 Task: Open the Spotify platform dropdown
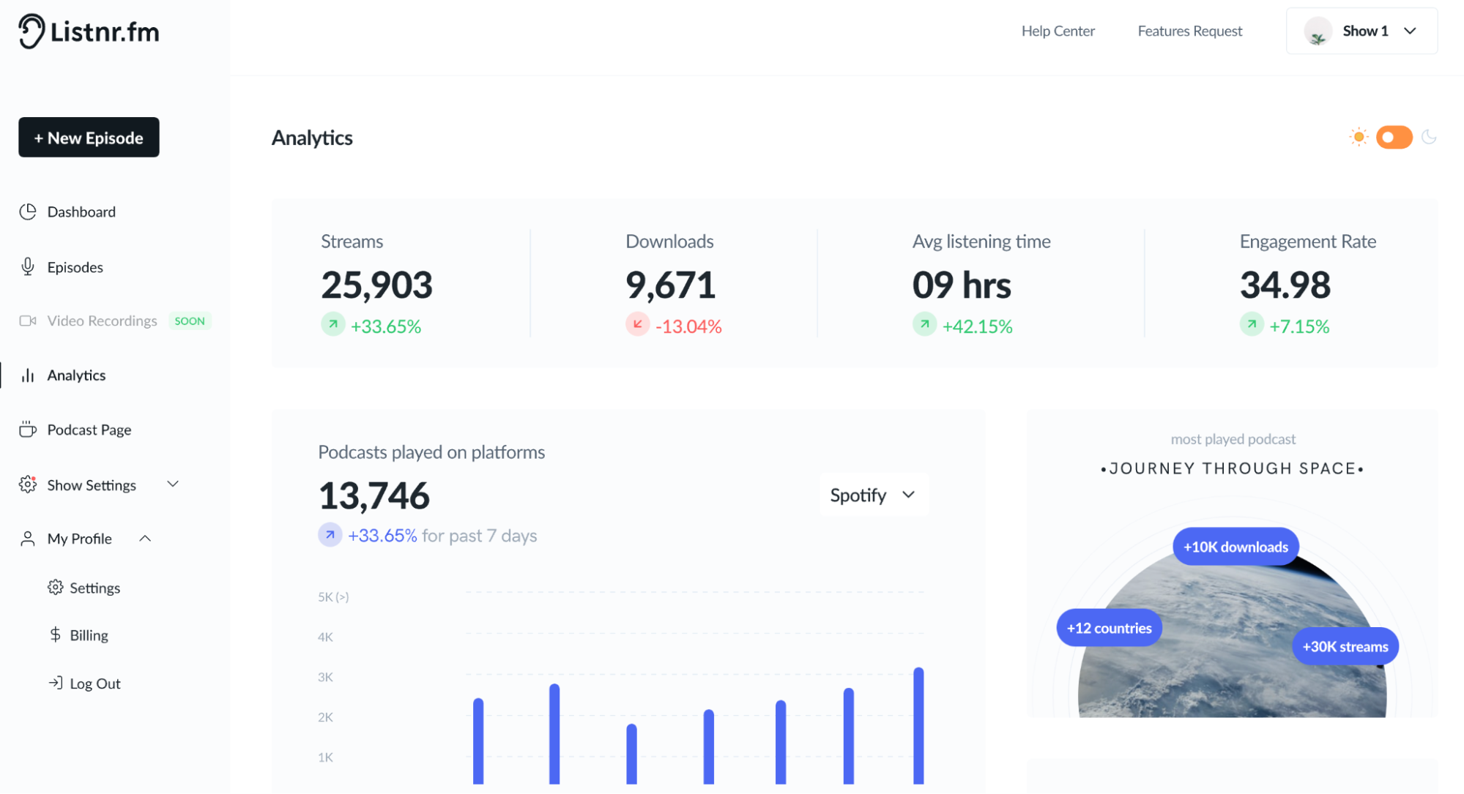click(x=871, y=495)
